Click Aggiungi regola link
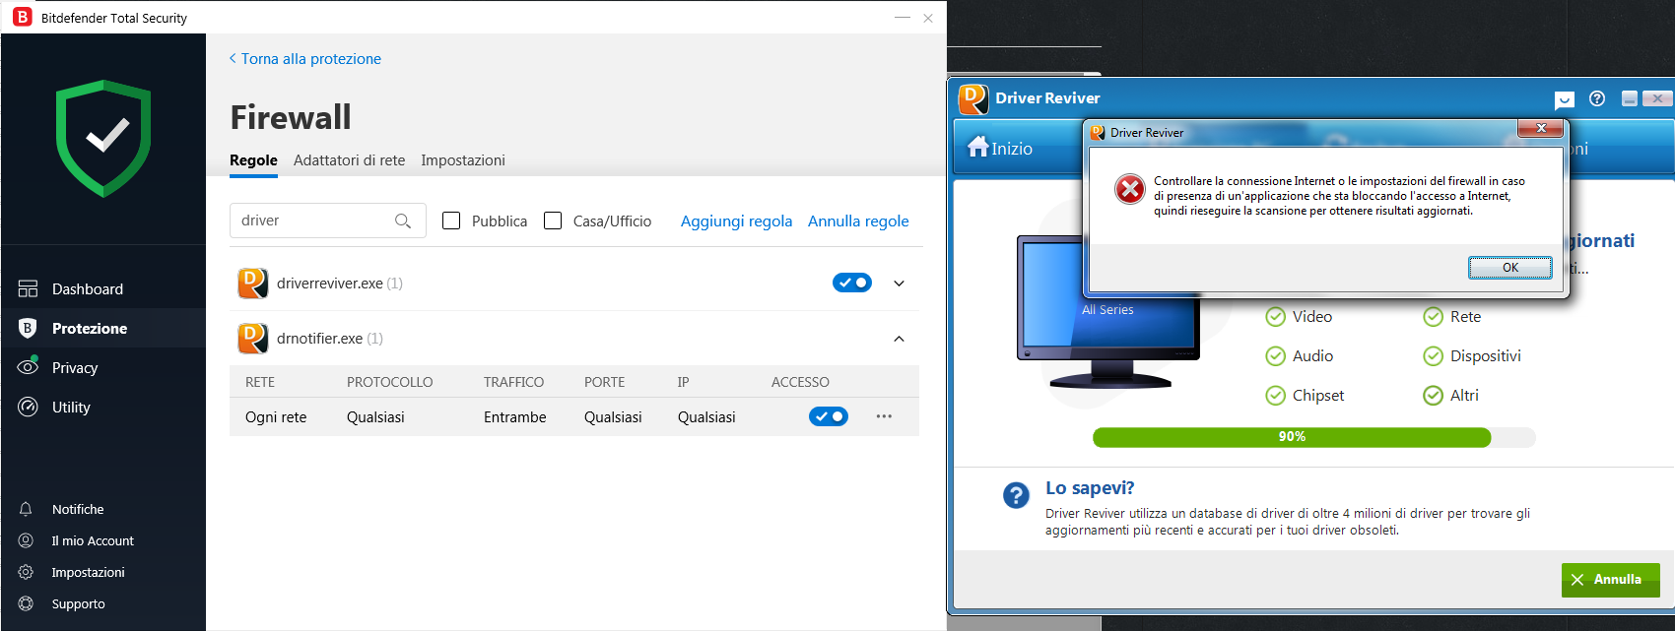The height and width of the screenshot is (631, 1675). [736, 221]
